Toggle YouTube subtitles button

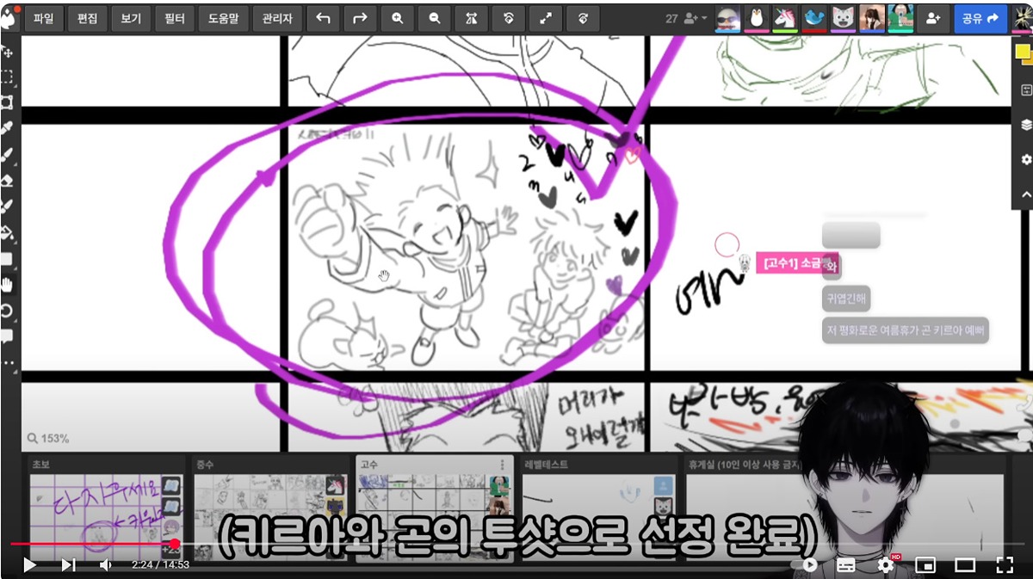(x=845, y=565)
